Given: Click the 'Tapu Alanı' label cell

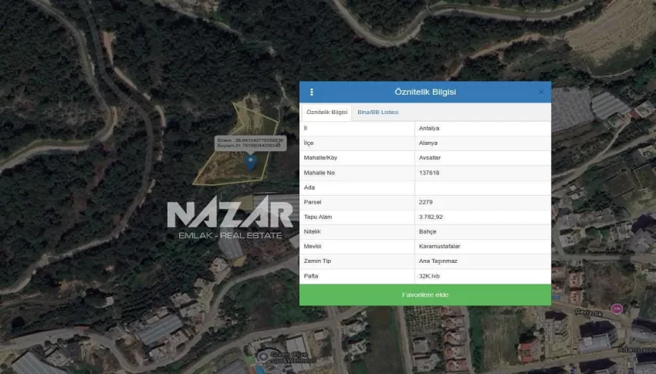Looking at the screenshot, I should (x=357, y=217).
